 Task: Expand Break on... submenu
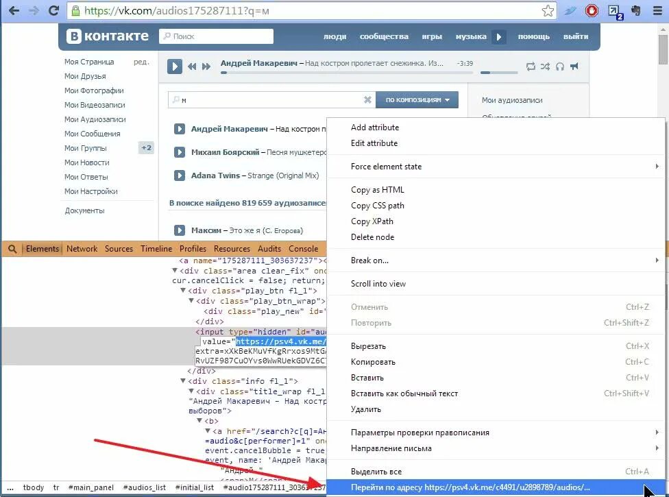coord(496,260)
